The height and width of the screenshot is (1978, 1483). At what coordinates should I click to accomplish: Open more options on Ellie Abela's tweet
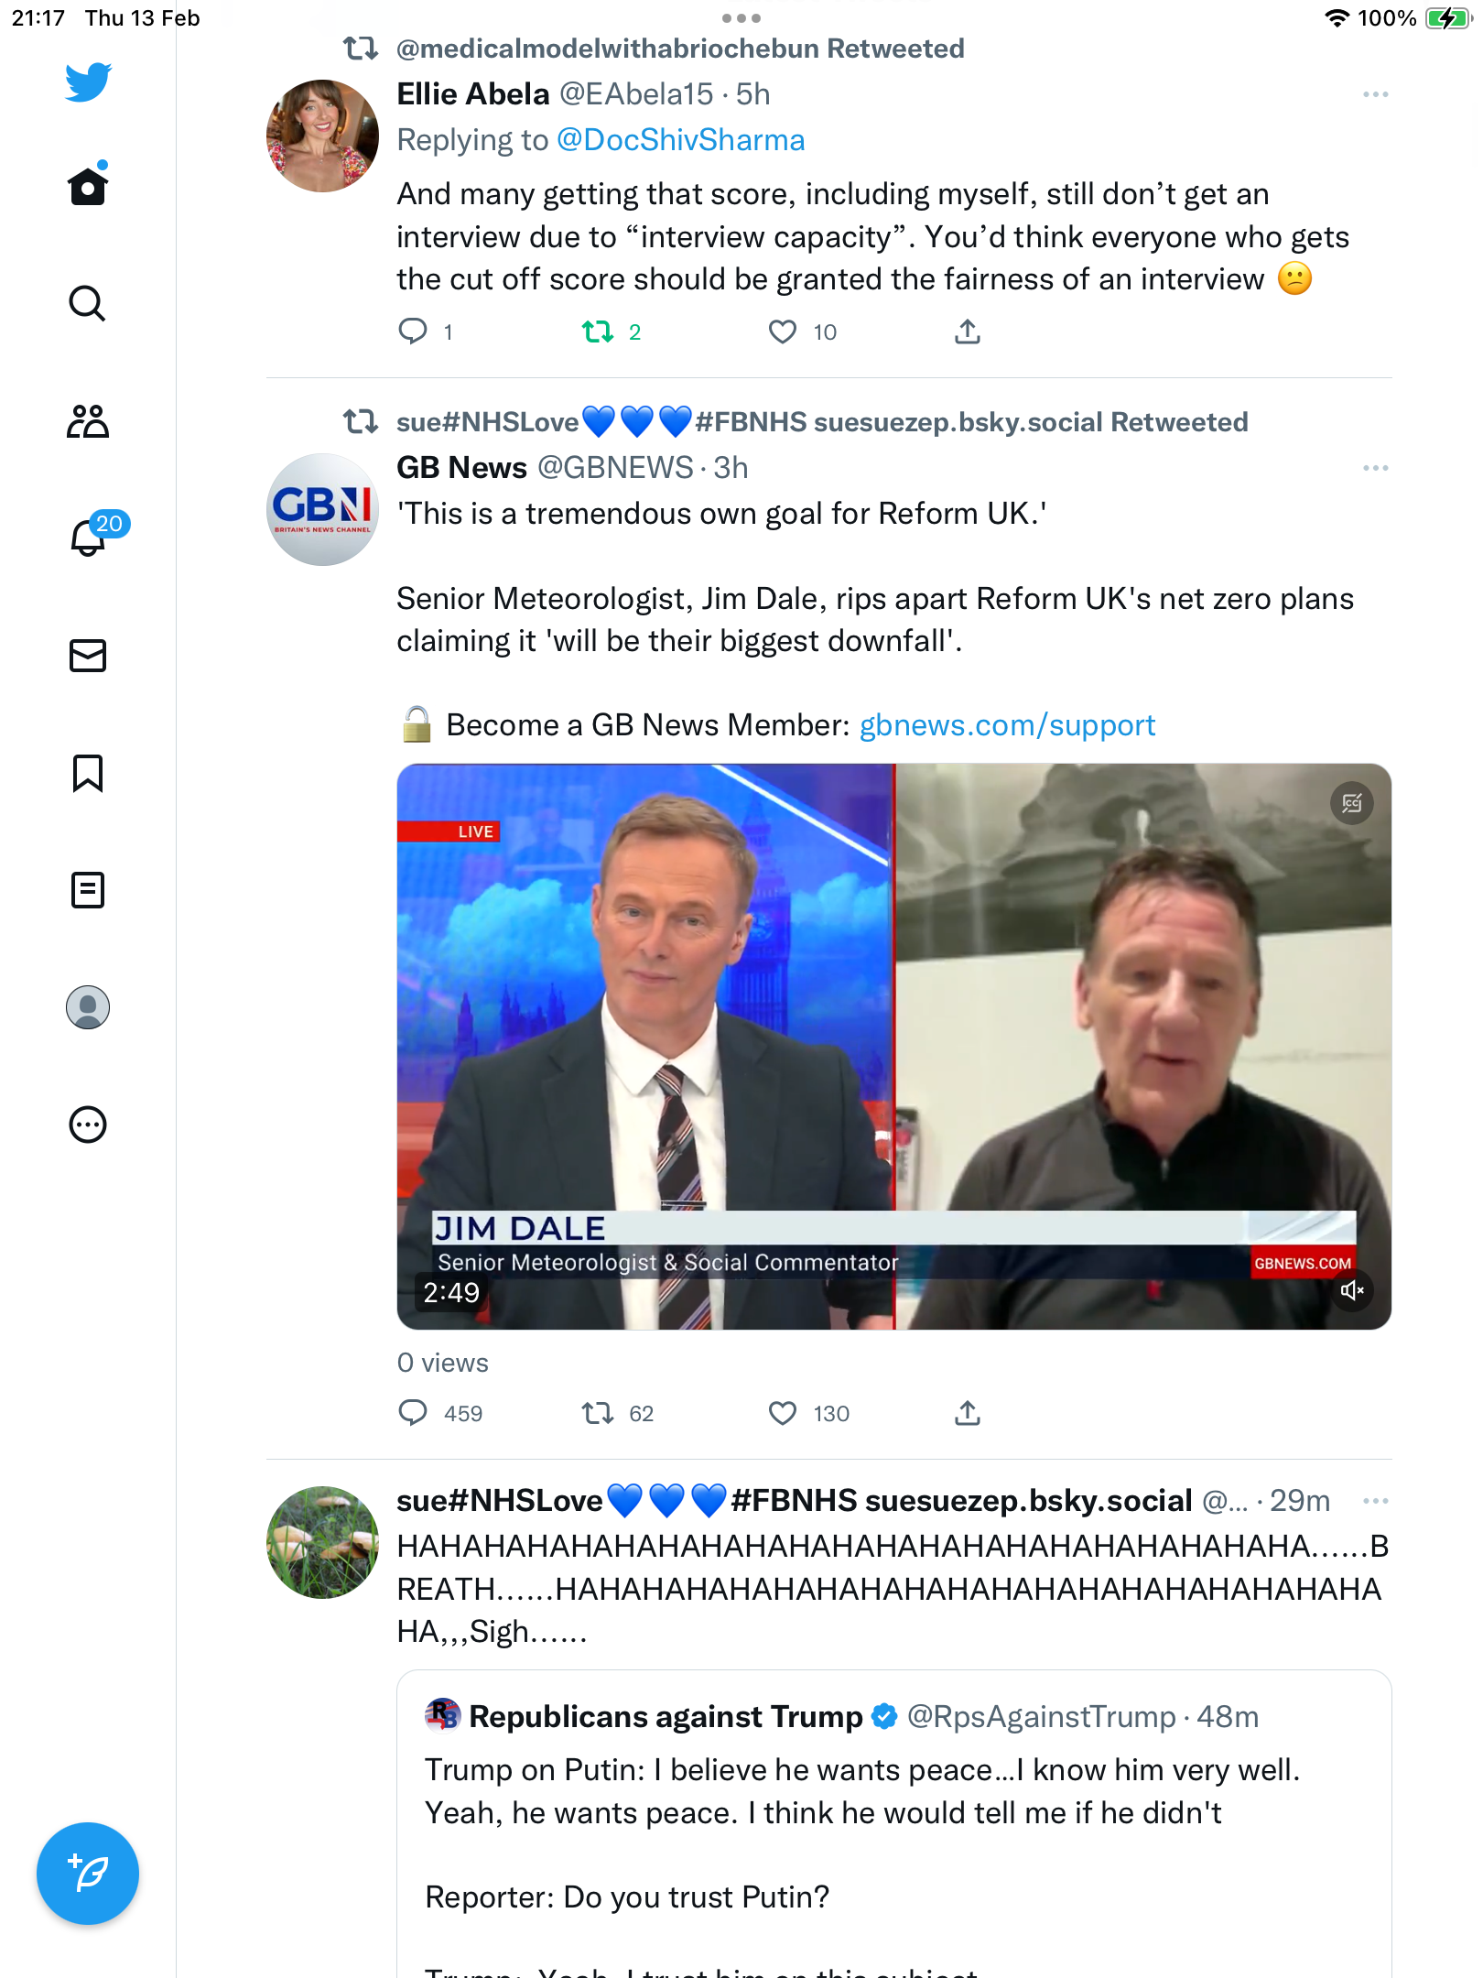(1375, 94)
